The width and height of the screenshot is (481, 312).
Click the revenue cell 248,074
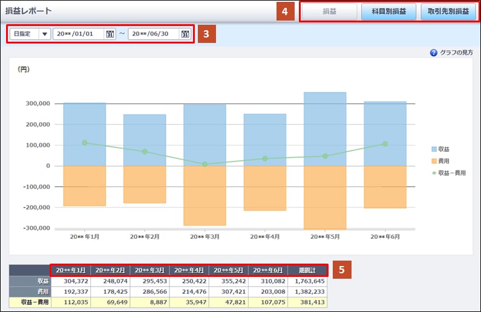[x=110, y=281]
